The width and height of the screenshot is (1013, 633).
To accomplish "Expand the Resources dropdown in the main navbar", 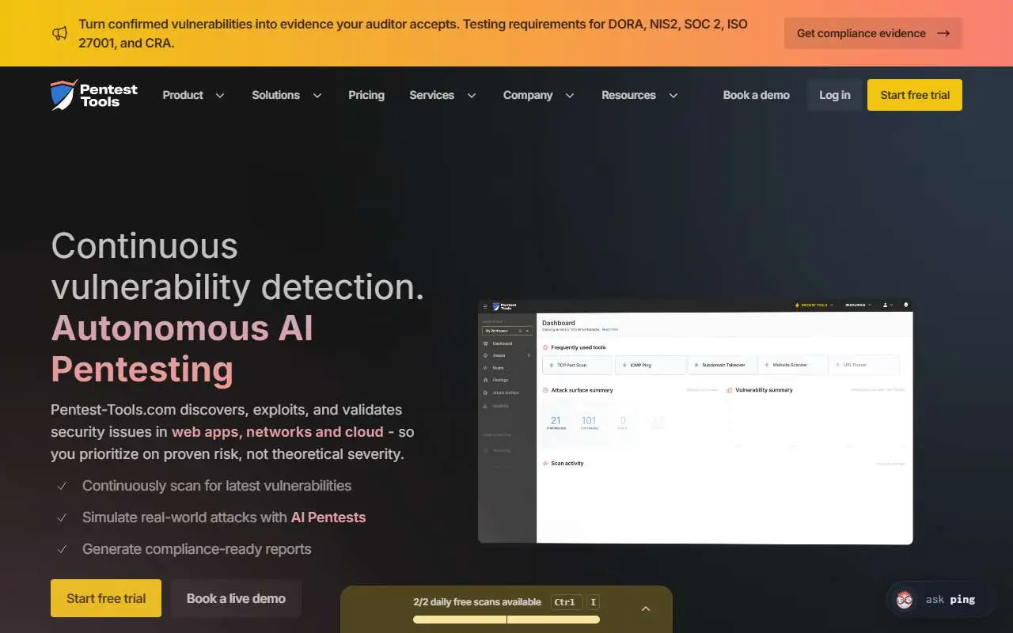I will point(640,95).
